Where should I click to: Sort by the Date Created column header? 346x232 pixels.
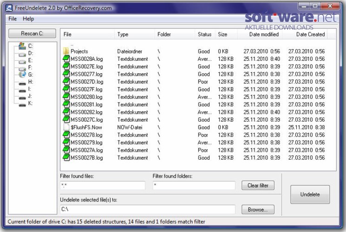305,34
